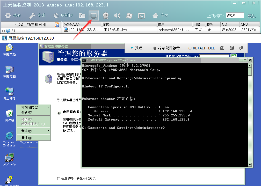Open the remote terminal shell icon
The width and height of the screenshot is (261, 186).
point(141,16)
